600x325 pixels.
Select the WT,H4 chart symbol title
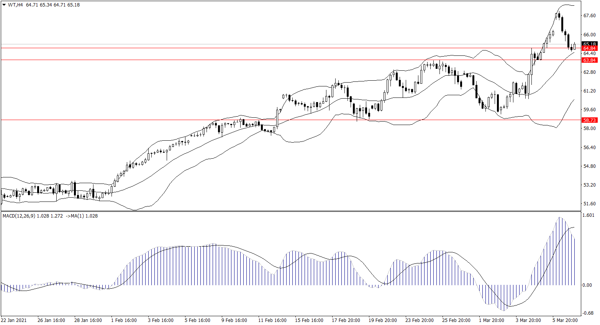point(15,5)
